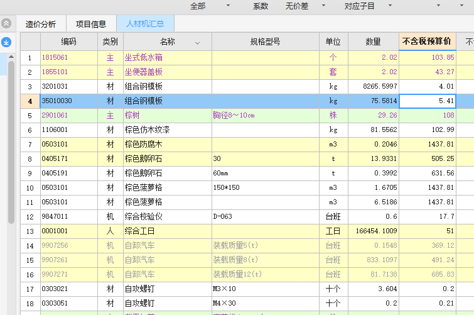Click unit cell 株 in row 5

coord(333,116)
